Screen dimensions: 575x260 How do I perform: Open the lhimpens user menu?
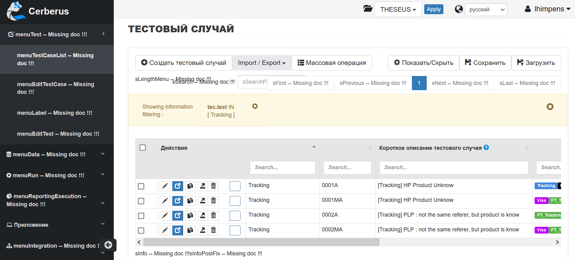(x=548, y=9)
